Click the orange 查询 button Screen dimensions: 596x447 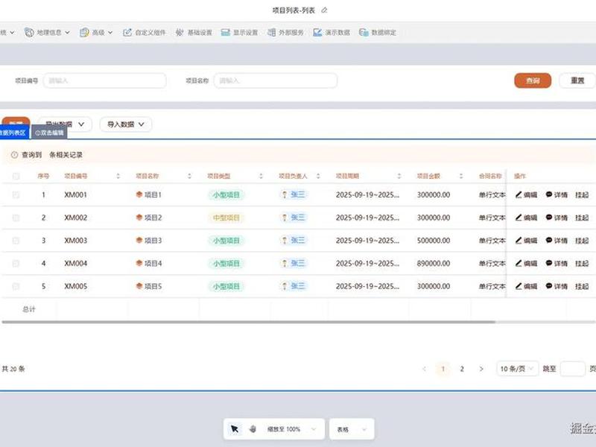pos(533,80)
